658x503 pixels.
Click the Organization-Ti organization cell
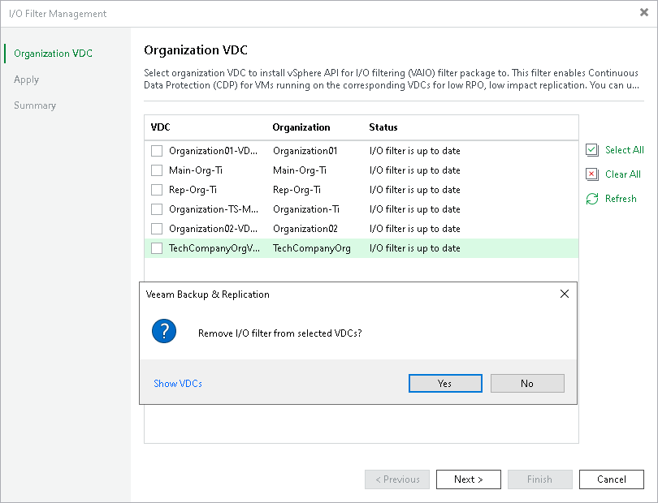coord(306,209)
